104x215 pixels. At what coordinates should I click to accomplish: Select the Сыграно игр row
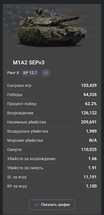point(52,85)
